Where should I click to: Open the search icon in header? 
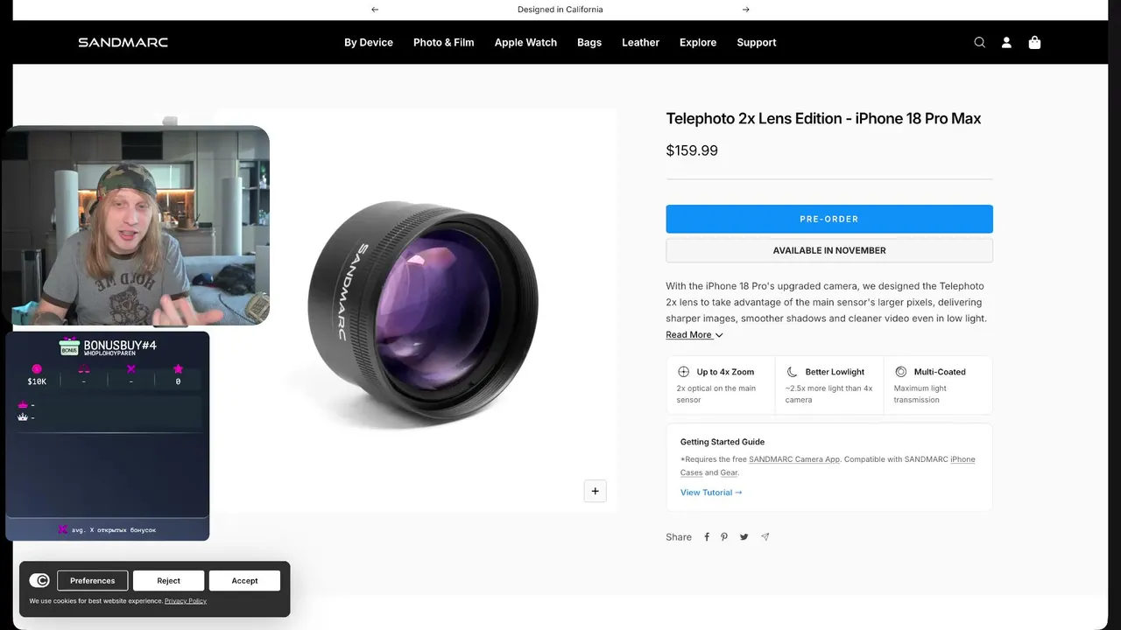[979, 42]
